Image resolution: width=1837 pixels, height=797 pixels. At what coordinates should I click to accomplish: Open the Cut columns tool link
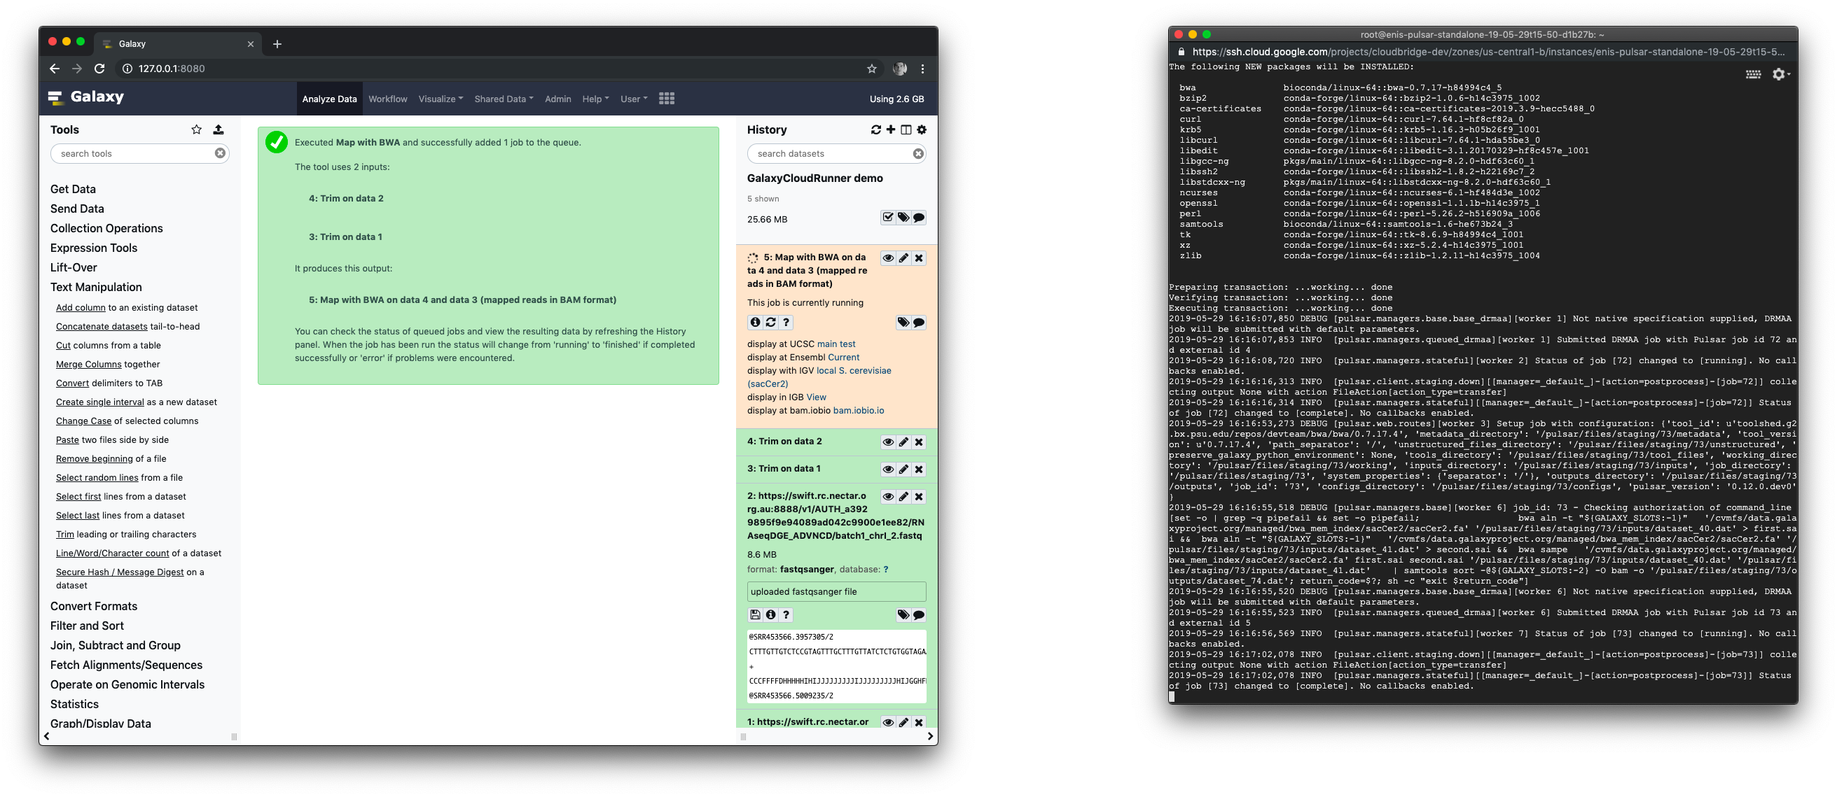click(x=63, y=346)
